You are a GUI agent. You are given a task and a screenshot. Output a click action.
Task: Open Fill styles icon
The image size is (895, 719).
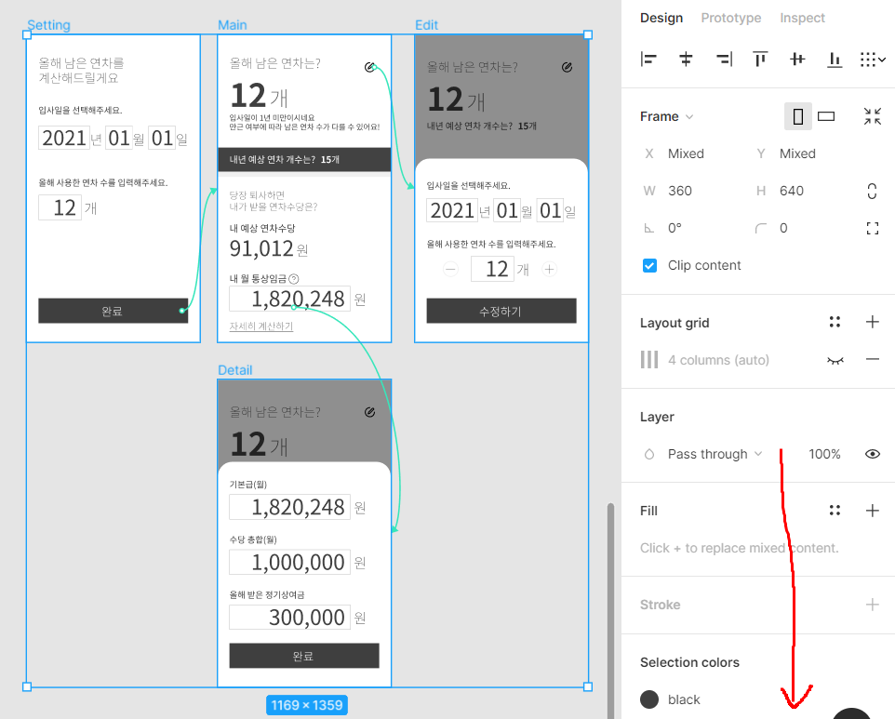835,510
